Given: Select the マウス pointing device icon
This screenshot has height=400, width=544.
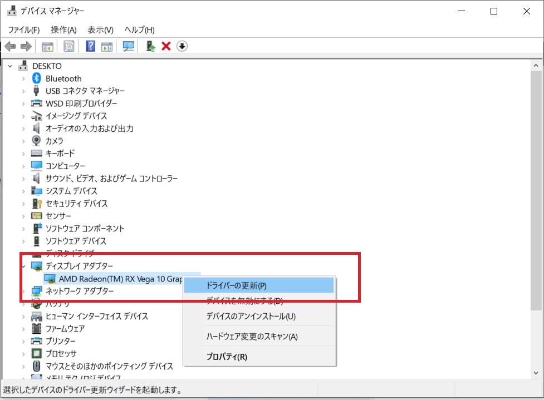Looking at the screenshot, I should [x=36, y=366].
